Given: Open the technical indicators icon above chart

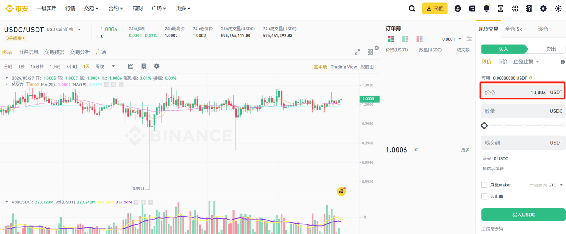Looking at the screenshot, I should coord(131,66).
